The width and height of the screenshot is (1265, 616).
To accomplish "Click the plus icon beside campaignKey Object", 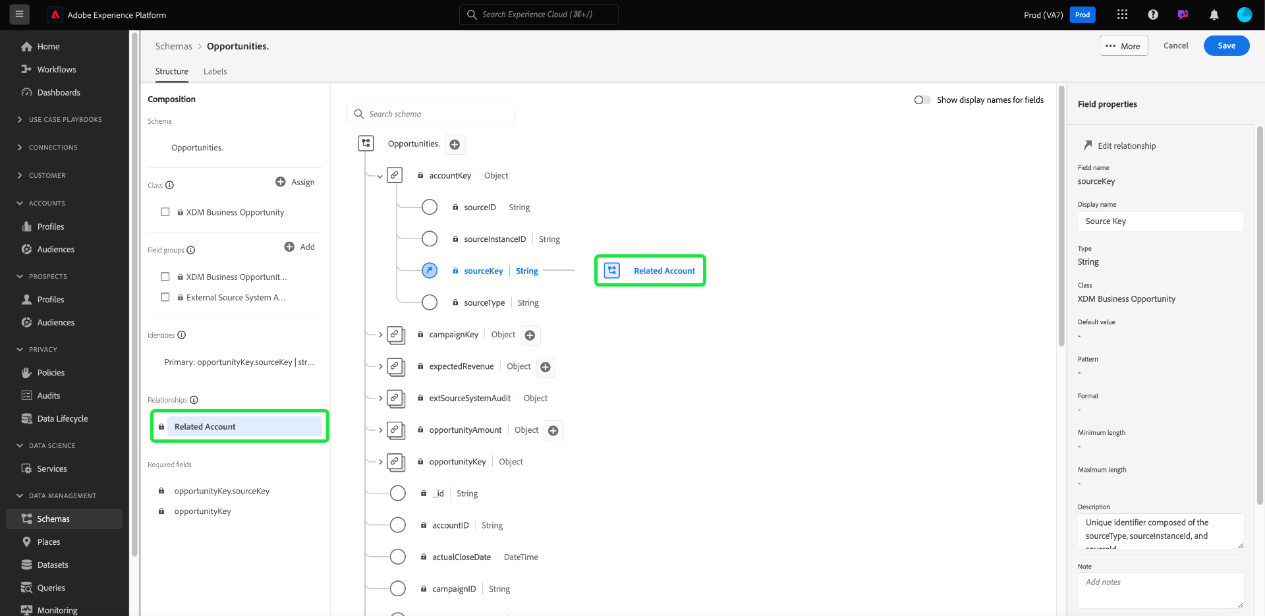I will click(x=530, y=335).
